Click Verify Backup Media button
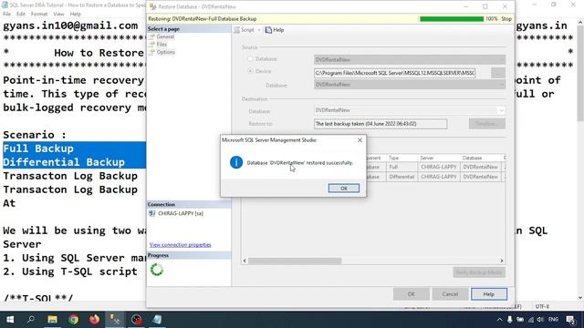The height and width of the screenshot is (328, 584). coord(479,272)
